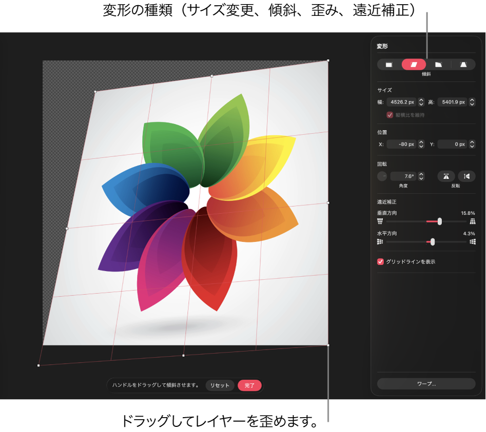Click the angle field showing 7.6°

click(404, 176)
